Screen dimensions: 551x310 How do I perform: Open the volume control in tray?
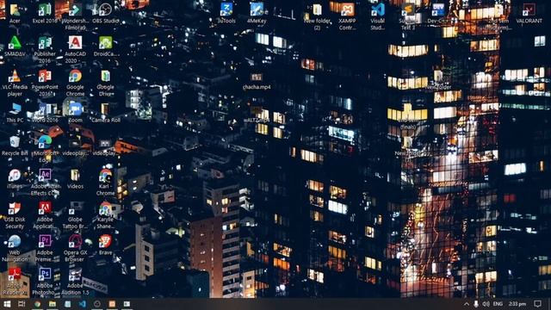(486, 304)
